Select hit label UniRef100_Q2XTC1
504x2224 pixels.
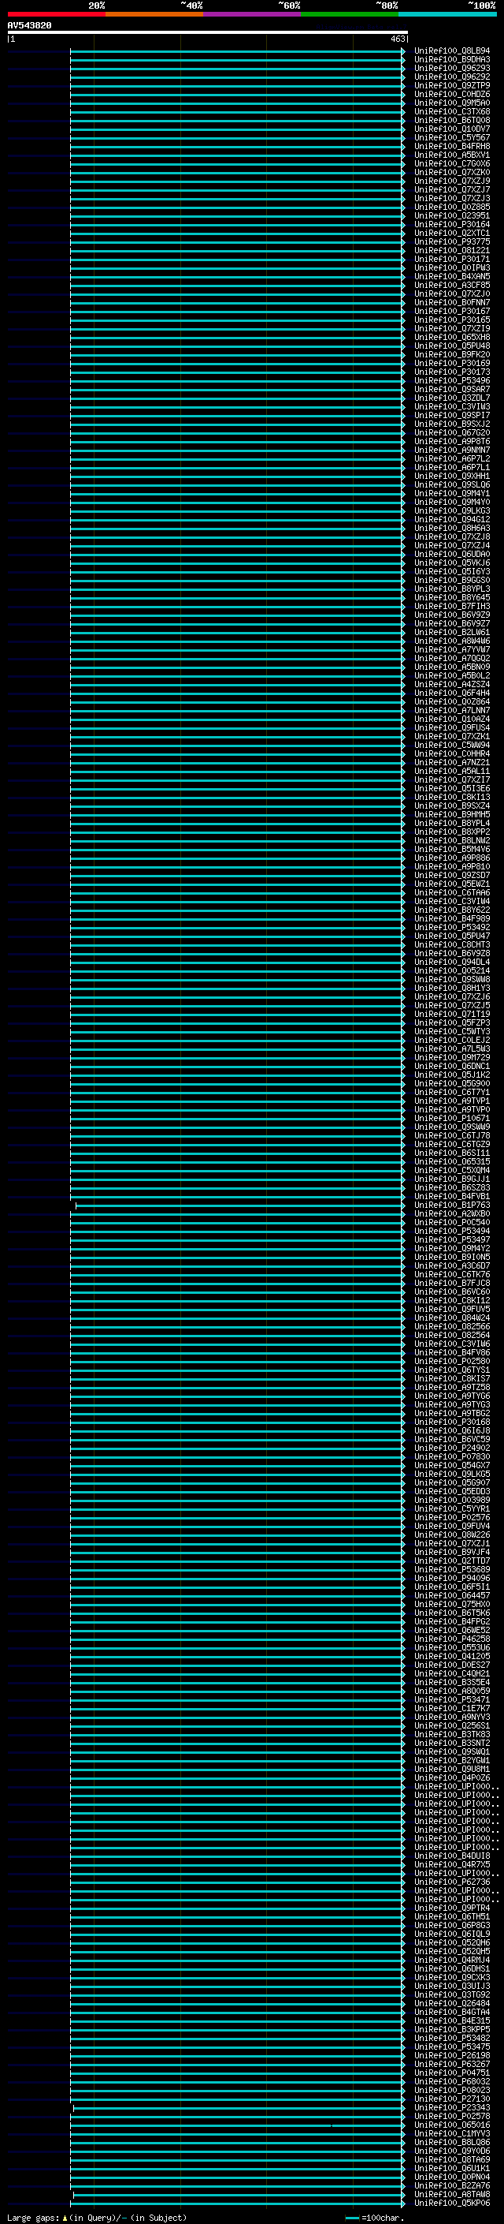pos(451,233)
